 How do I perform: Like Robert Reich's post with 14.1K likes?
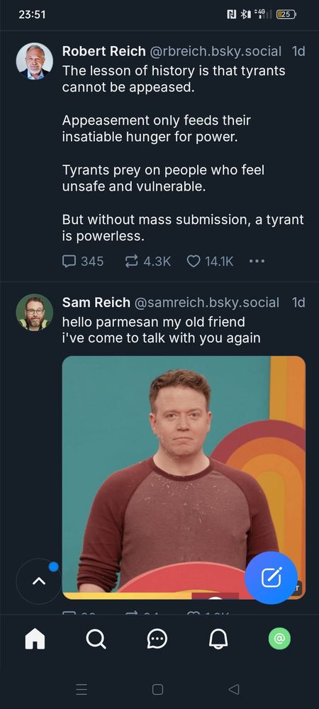click(x=210, y=262)
